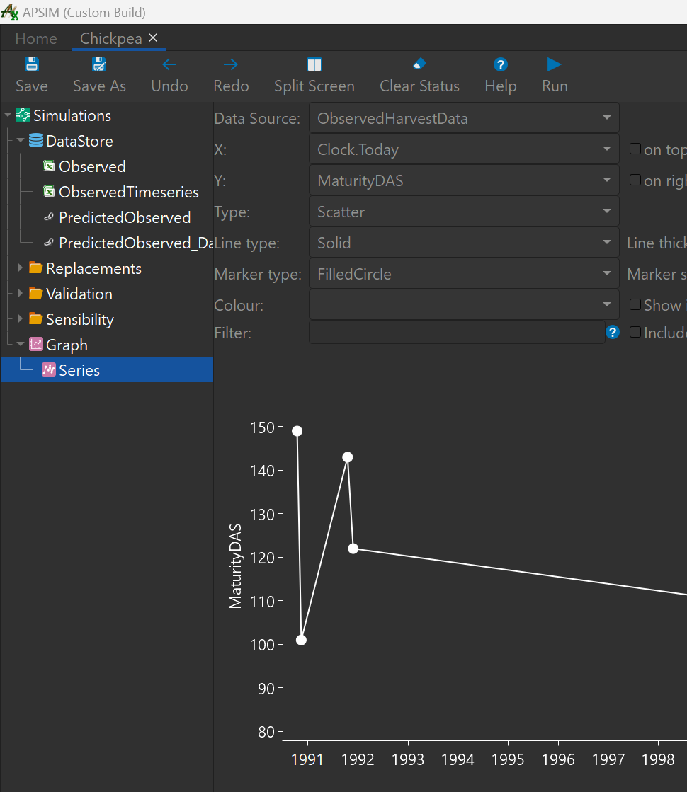Viewport: 687px width, 792px height.
Task: Open the Colour selector
Action: 464,304
